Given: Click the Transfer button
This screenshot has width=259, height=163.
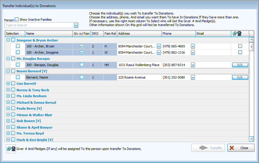Looking at the screenshot, I should (208, 148).
